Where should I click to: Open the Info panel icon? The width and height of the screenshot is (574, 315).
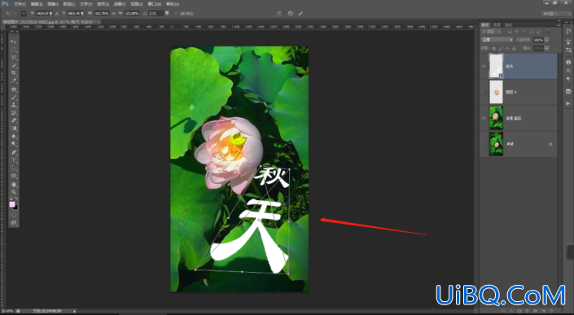click(568, 62)
